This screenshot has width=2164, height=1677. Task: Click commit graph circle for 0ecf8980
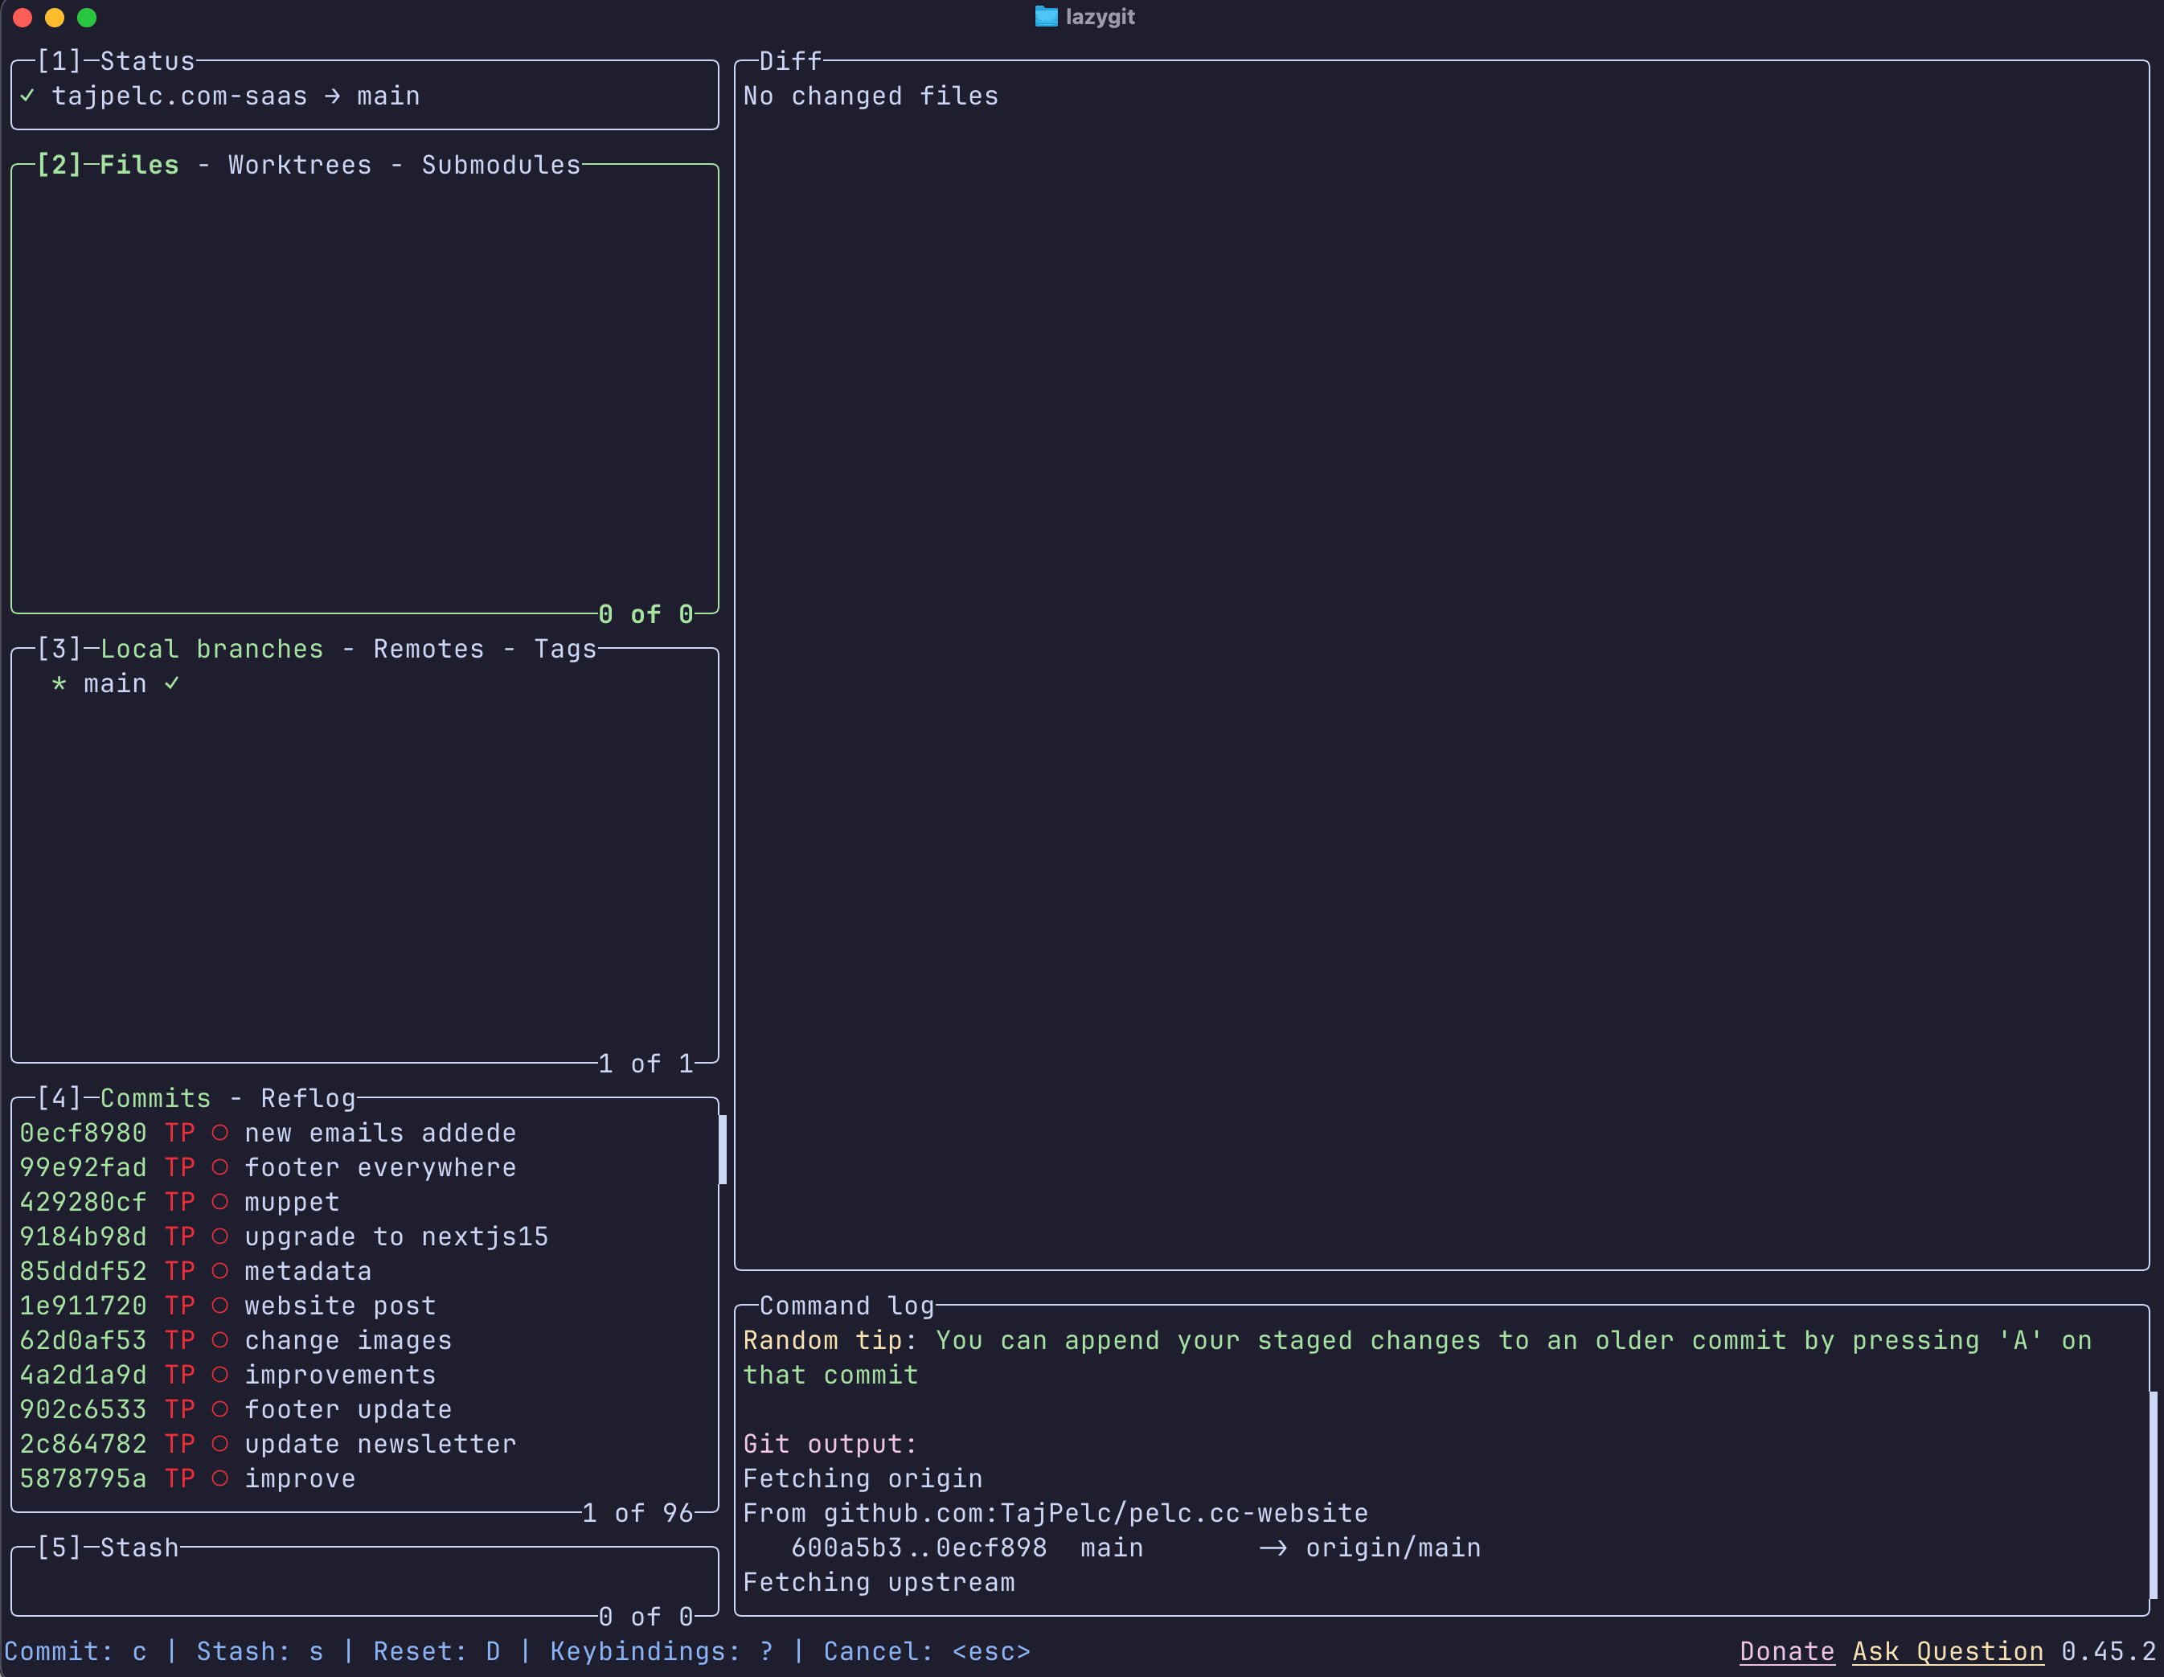[x=220, y=1133]
